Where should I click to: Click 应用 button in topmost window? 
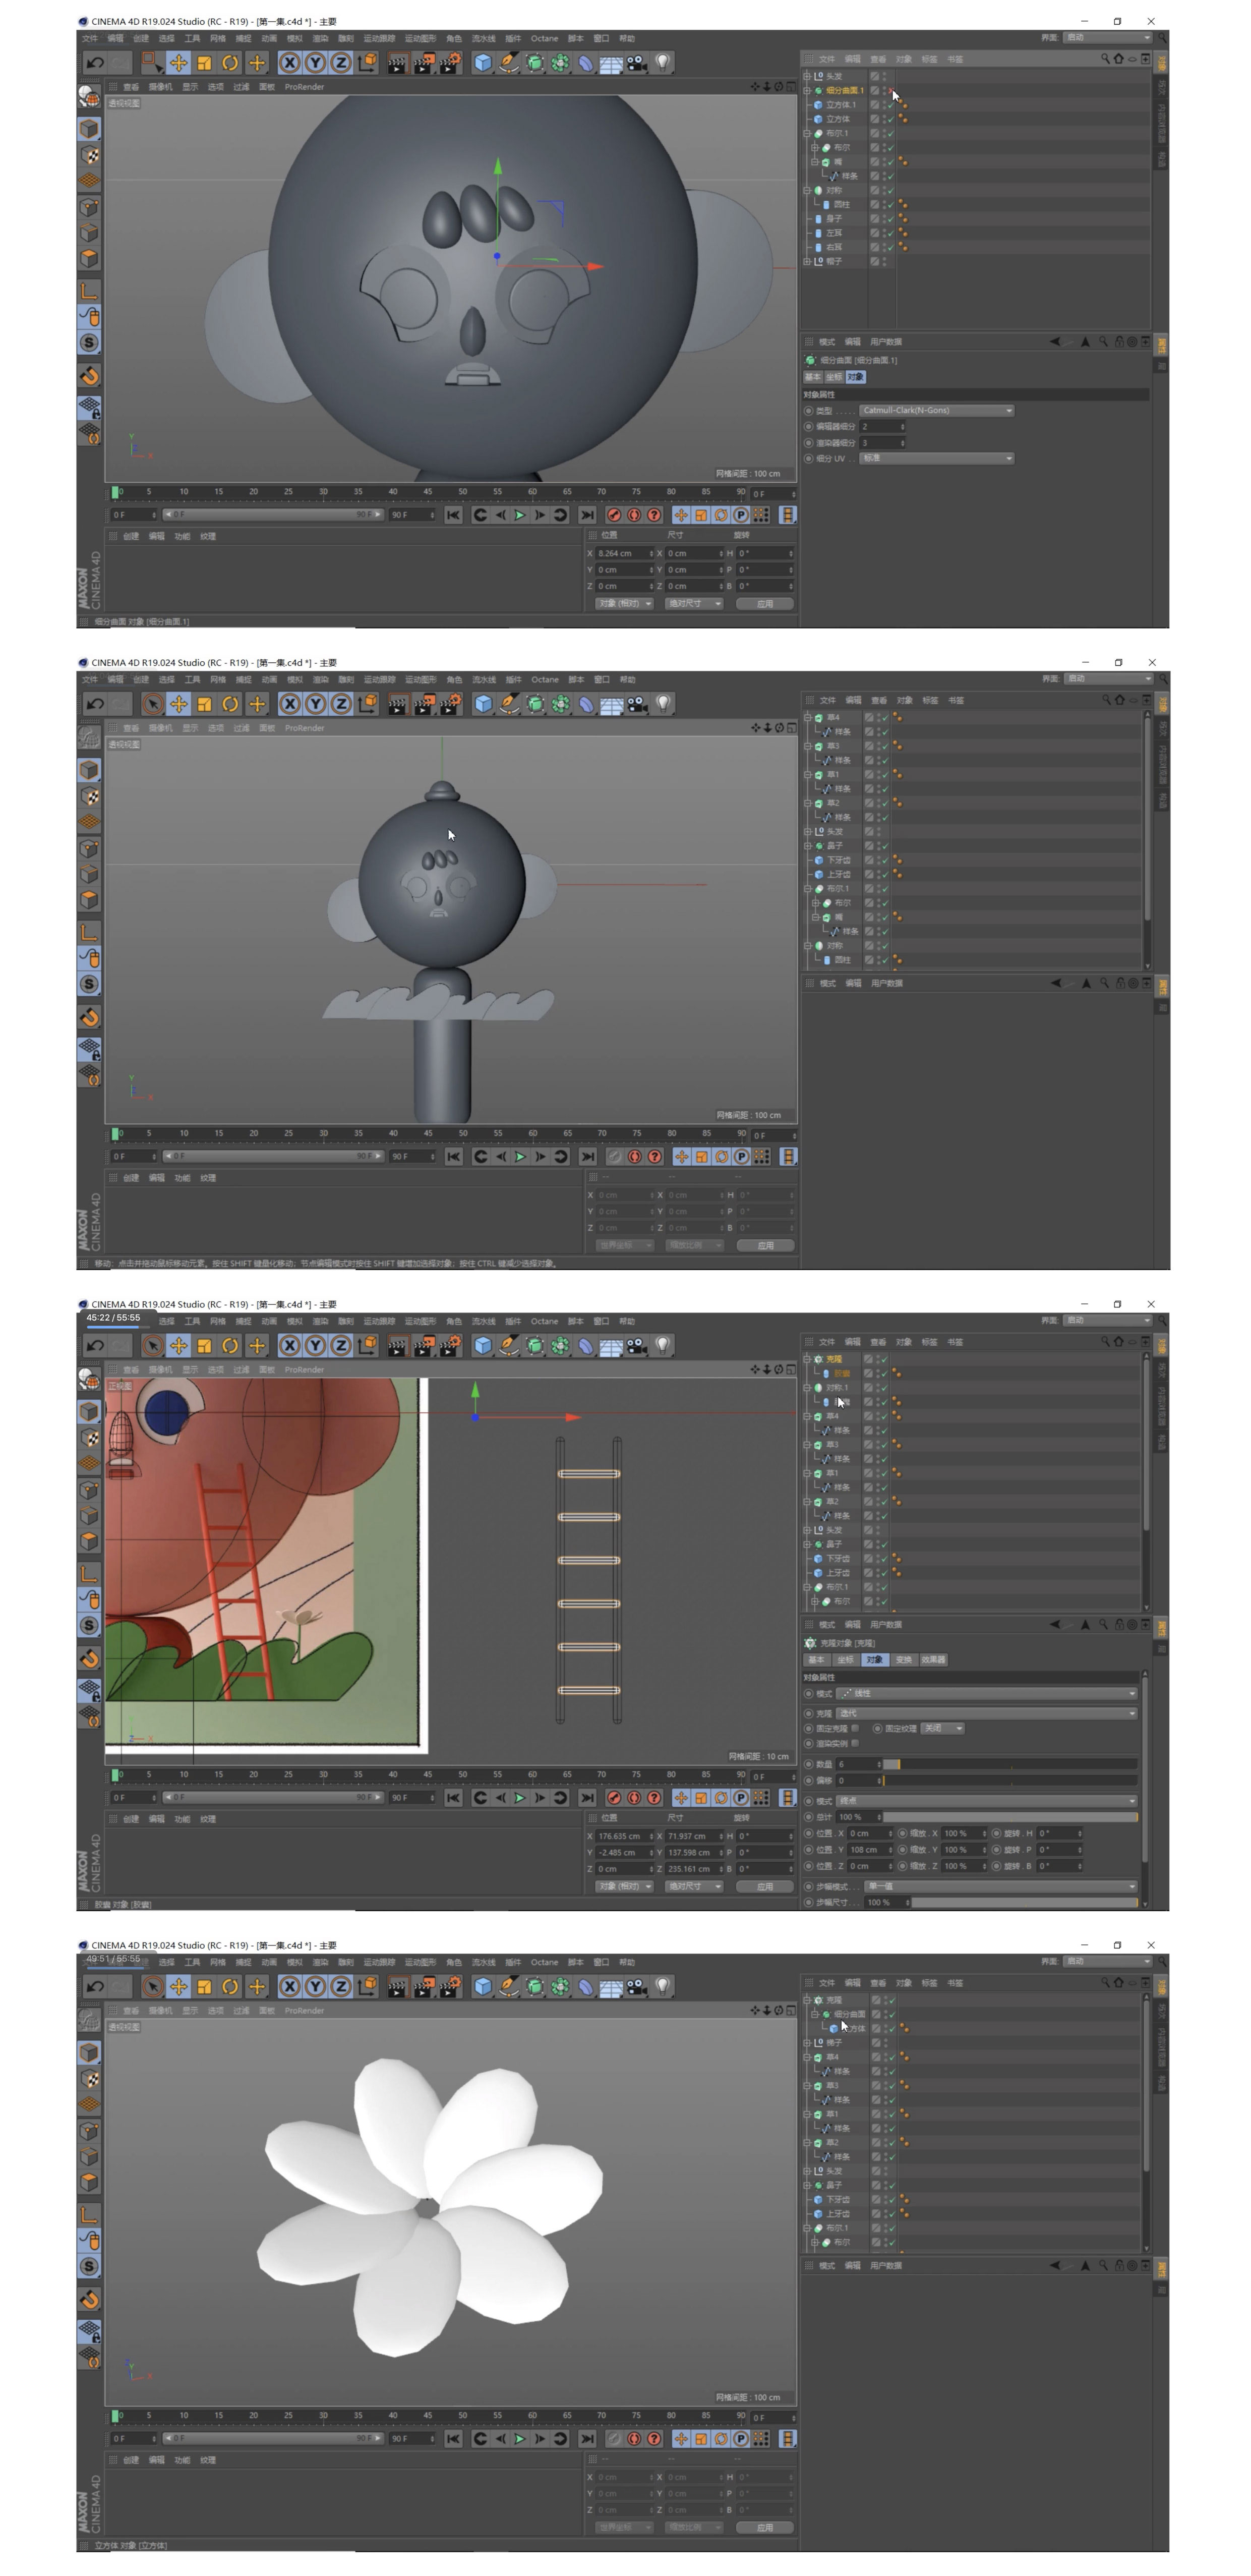765,603
